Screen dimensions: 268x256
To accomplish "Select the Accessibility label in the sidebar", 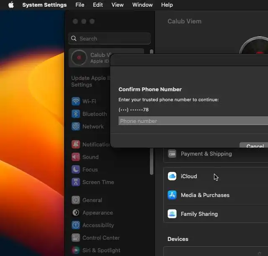I will (98, 225).
